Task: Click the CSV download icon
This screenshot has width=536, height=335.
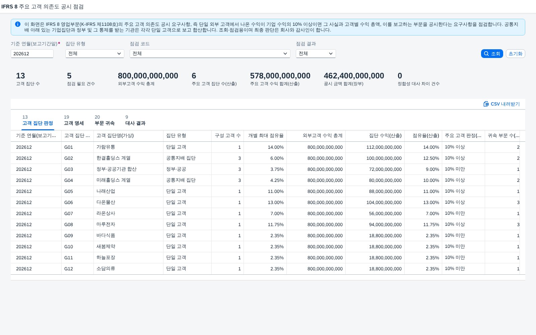Action: point(486,104)
